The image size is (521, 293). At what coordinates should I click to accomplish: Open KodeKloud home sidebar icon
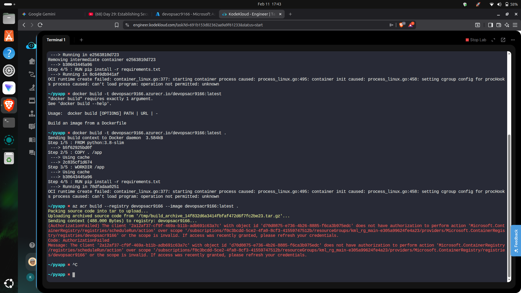[x=32, y=61]
